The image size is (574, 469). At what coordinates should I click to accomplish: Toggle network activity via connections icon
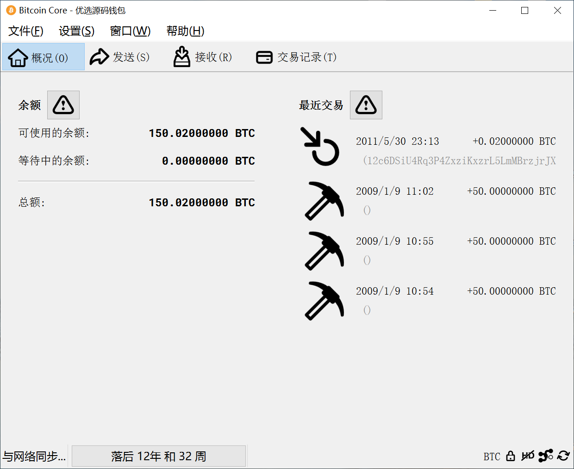pos(546,456)
